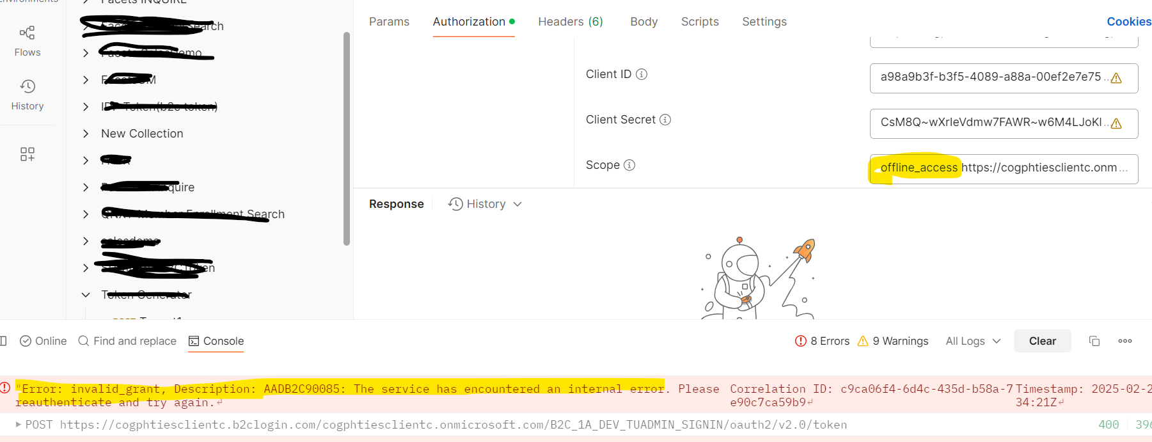
Task: Toggle the sidebar pane icon in status bar
Action: click(x=3, y=341)
